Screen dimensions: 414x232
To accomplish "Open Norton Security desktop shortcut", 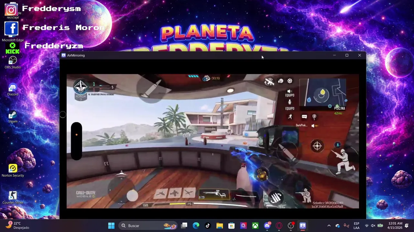I will [13, 171].
